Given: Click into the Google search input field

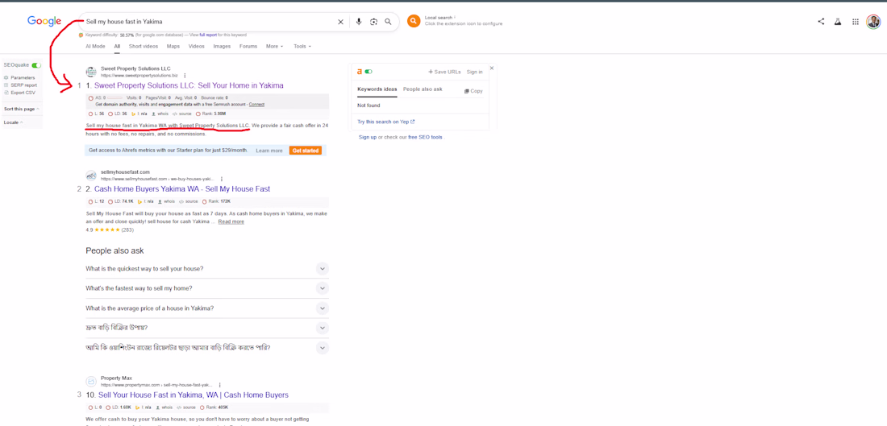Looking at the screenshot, I should point(210,22).
